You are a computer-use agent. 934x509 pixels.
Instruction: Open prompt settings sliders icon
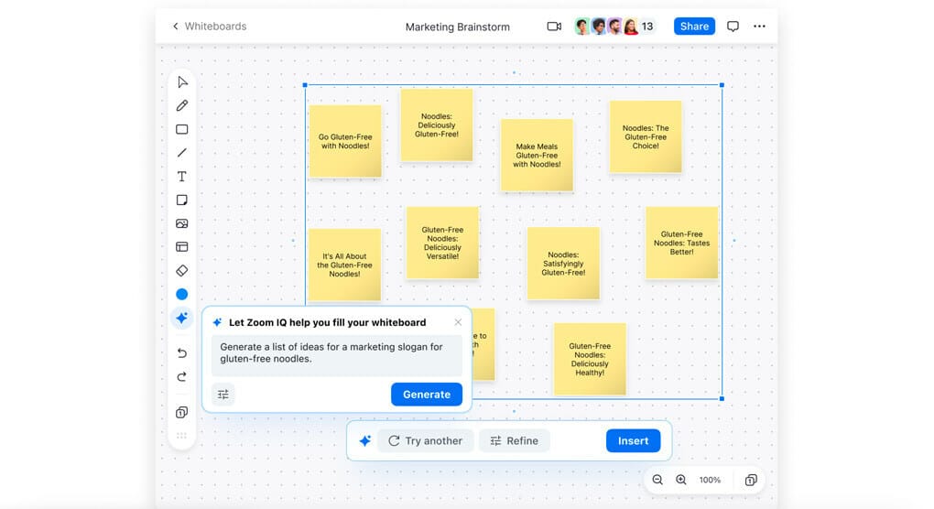223,394
